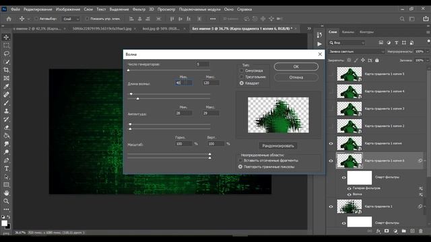Open the blending mode dropdown
The image size is (431, 242).
tap(356, 52)
